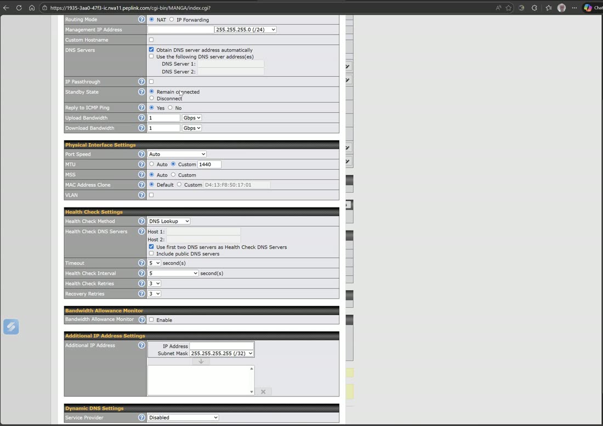603x426 pixels.
Task: Click the Additional IP Address help icon
Action: click(141, 345)
